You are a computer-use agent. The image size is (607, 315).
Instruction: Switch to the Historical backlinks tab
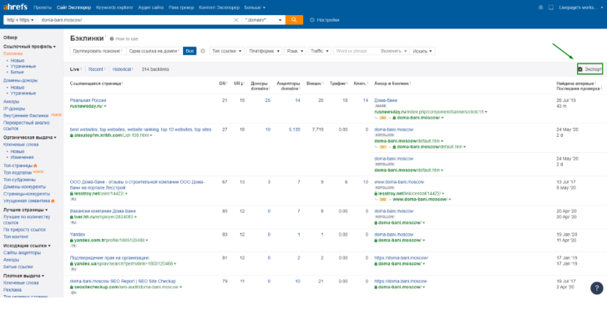click(x=122, y=69)
